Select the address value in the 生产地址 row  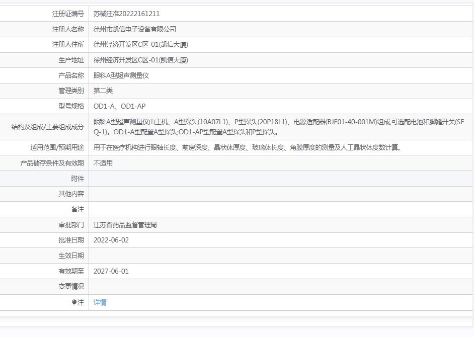pyautogui.click(x=140, y=60)
